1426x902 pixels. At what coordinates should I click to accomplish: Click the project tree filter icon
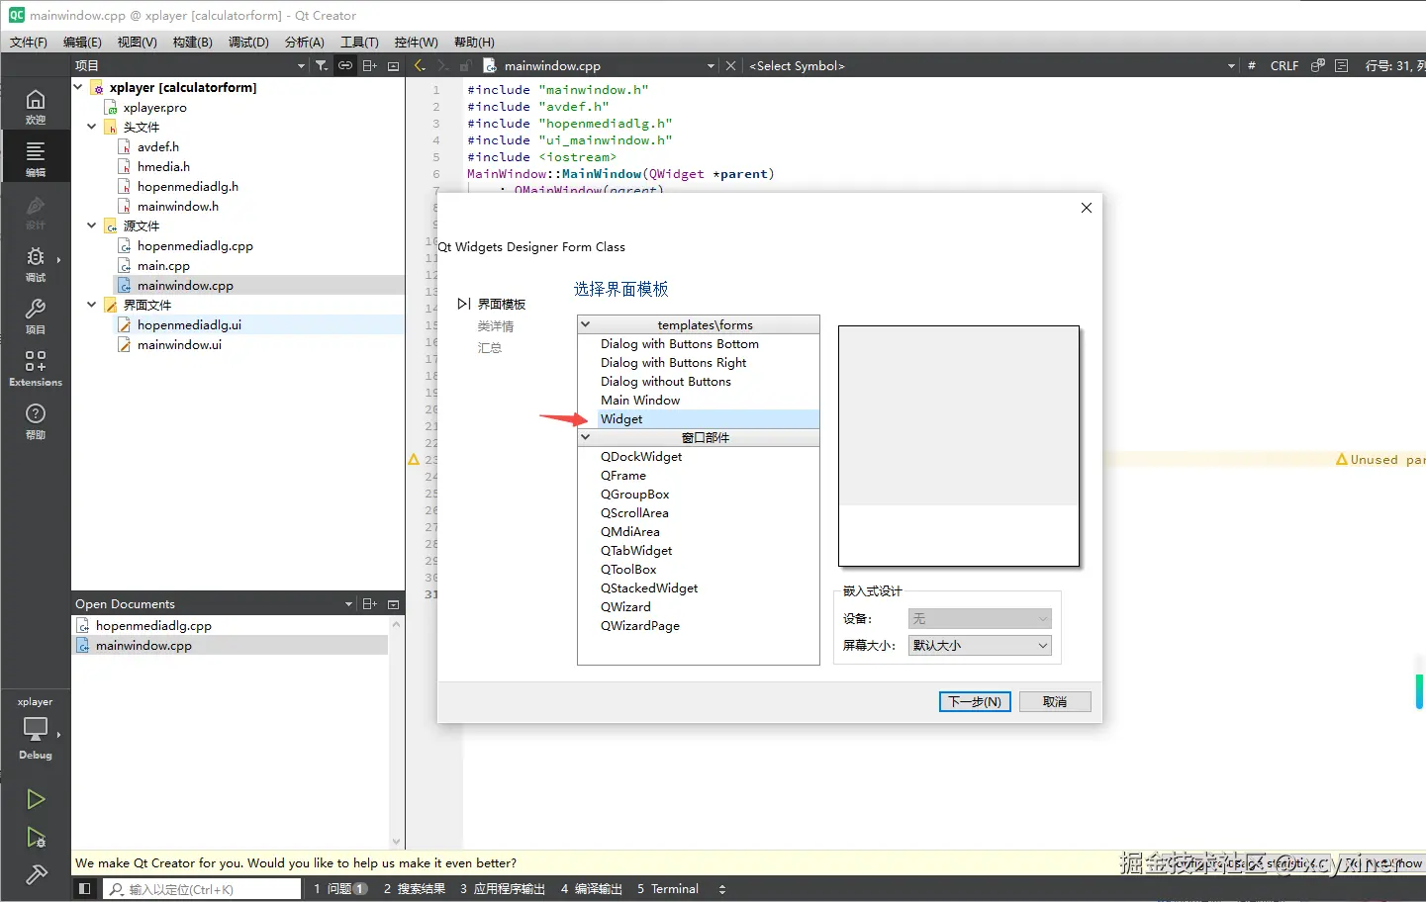(x=322, y=65)
